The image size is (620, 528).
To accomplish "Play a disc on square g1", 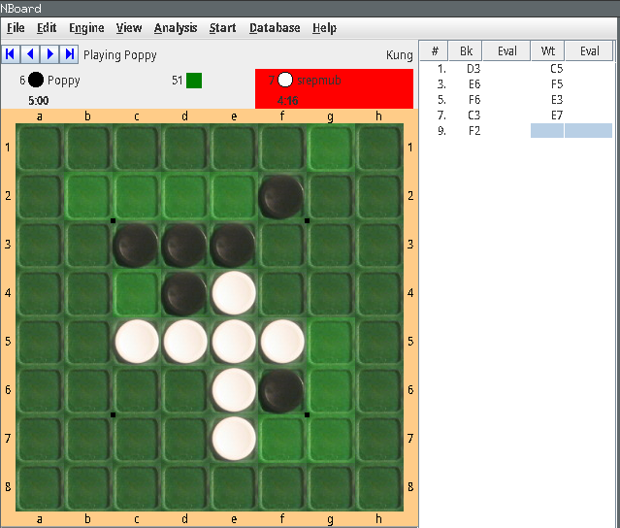I will point(331,148).
